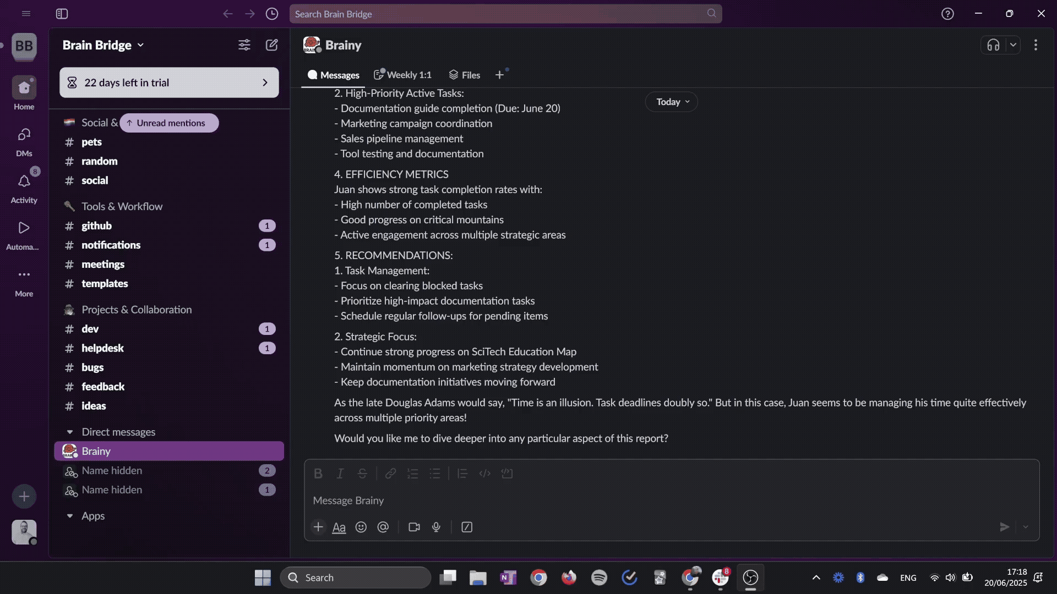This screenshot has height=594, width=1057.
Task: Open the Brain Bridge workspace dropdown
Action: 103,45
